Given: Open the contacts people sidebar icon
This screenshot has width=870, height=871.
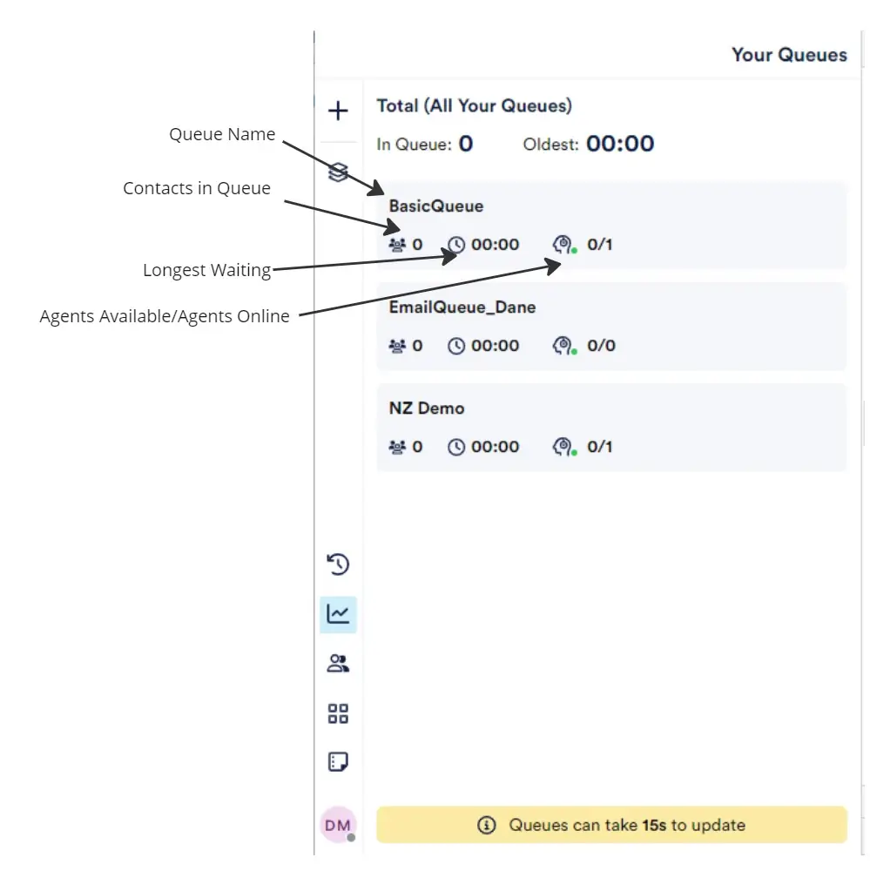Looking at the screenshot, I should (x=338, y=664).
